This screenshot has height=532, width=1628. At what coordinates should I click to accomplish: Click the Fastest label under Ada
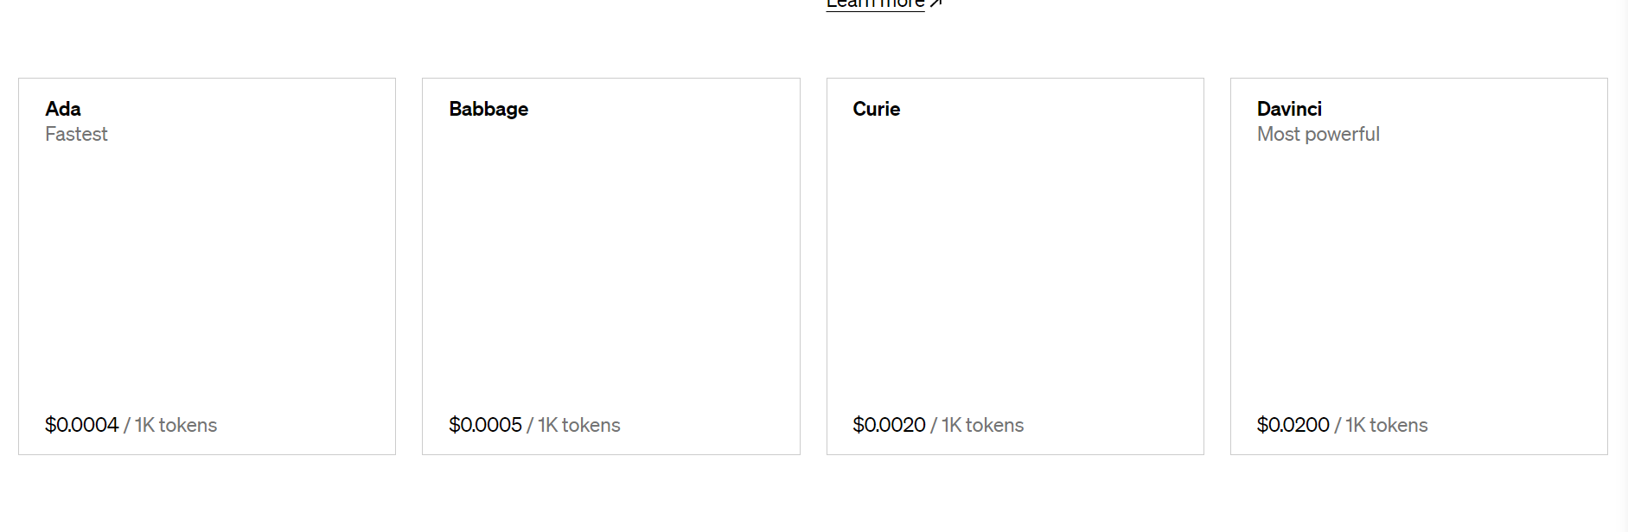(x=76, y=134)
